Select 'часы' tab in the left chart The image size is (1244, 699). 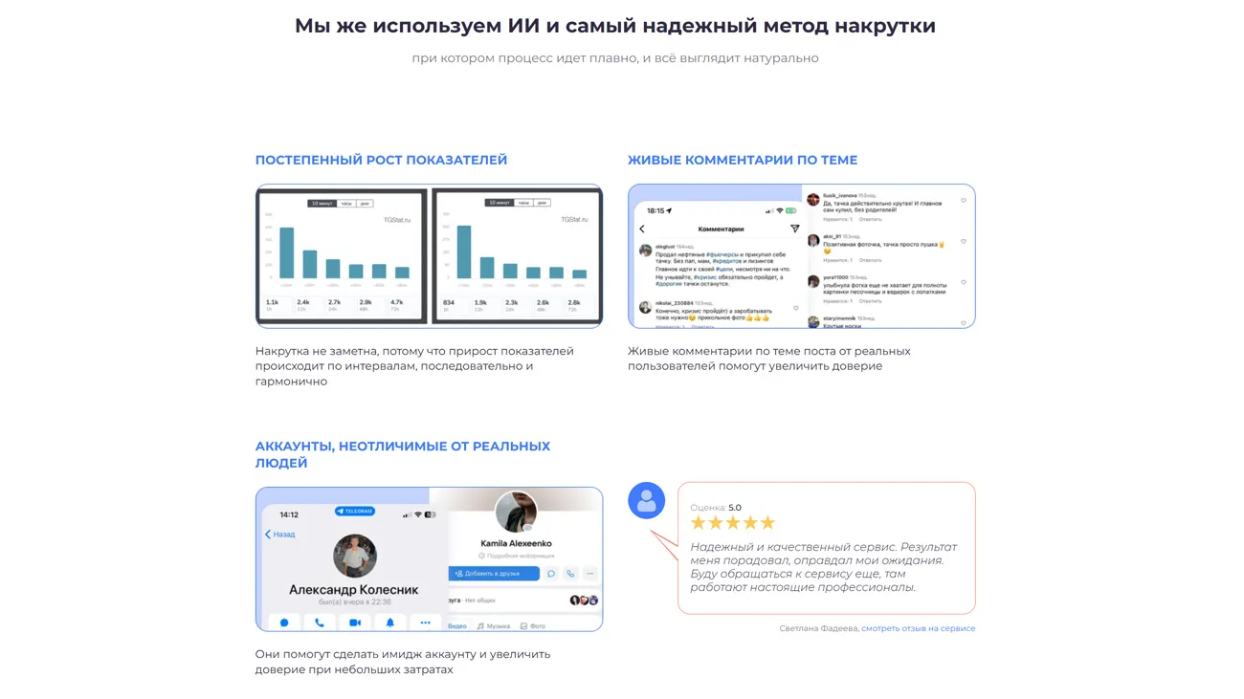click(346, 204)
